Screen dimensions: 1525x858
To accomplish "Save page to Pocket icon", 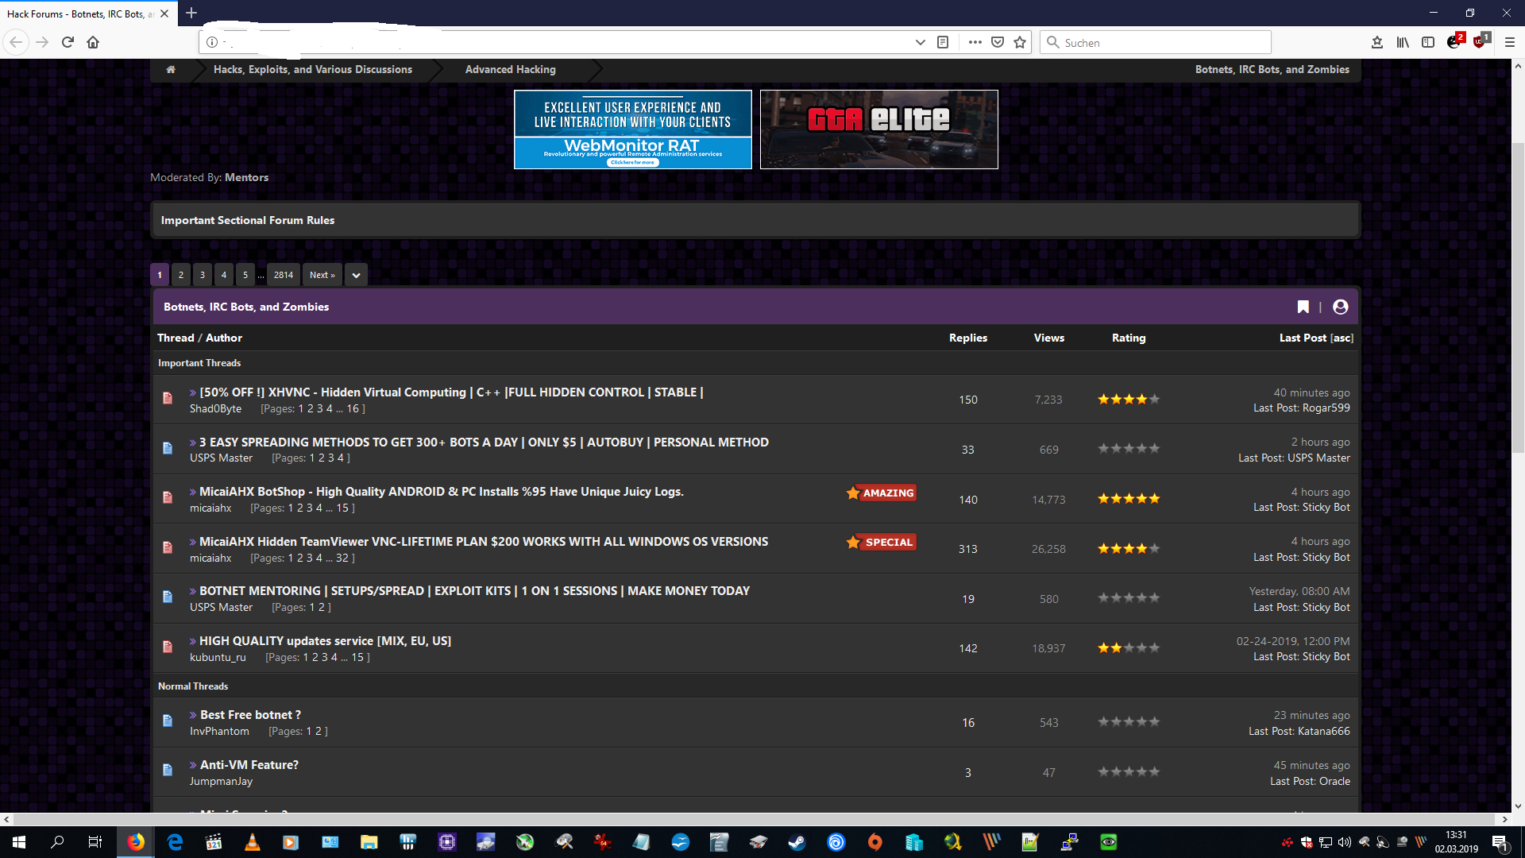I will point(998,42).
